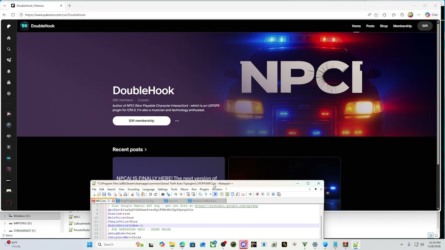Open the Notepad++ Encoding menu
Image resolution: width=445 pixels, height=250 pixels.
pyautogui.click(x=133, y=189)
